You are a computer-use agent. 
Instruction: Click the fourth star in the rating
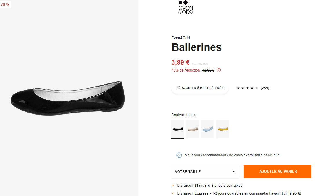(252, 88)
